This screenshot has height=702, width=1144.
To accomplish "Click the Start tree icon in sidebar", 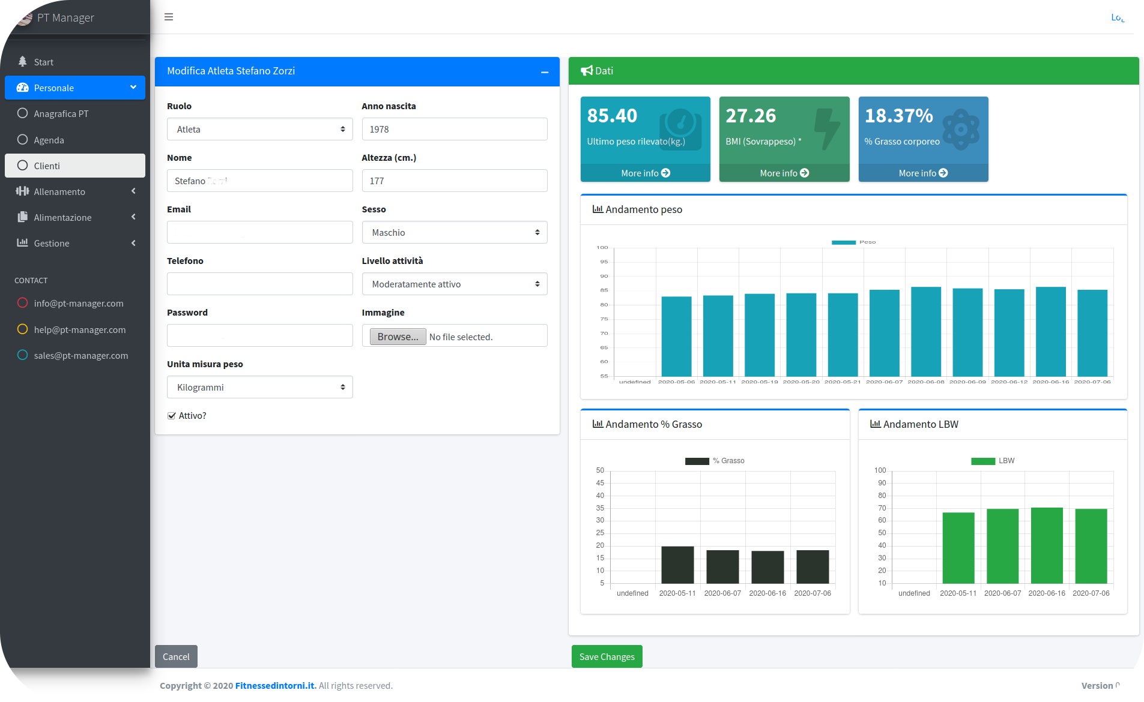I will [23, 61].
